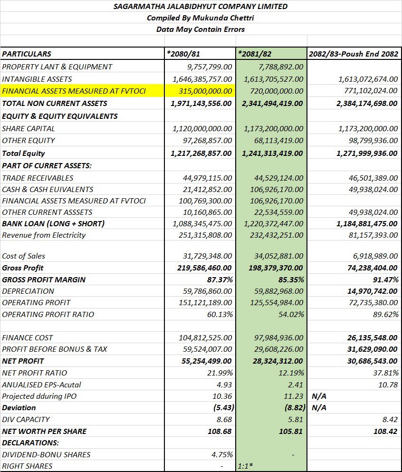Click total equity 1,271,999,936.00

[367, 153]
